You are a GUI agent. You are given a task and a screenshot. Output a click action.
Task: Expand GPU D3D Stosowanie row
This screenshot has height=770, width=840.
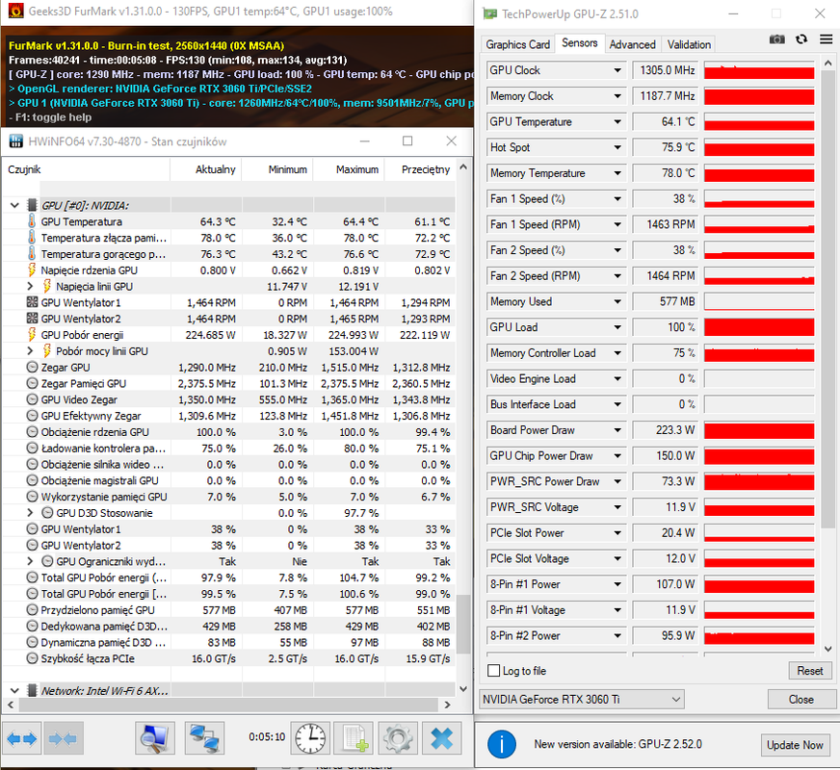tap(30, 513)
